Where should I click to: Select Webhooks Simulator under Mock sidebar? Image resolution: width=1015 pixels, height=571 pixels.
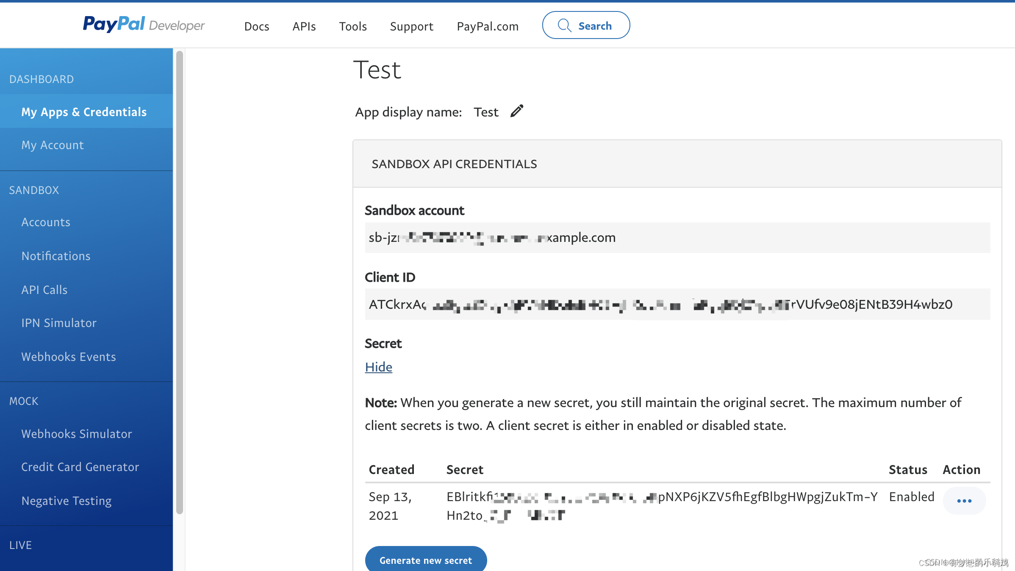click(77, 433)
